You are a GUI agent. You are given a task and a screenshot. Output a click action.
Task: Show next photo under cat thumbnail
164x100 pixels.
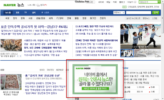pyautogui.click(x=20, y=56)
